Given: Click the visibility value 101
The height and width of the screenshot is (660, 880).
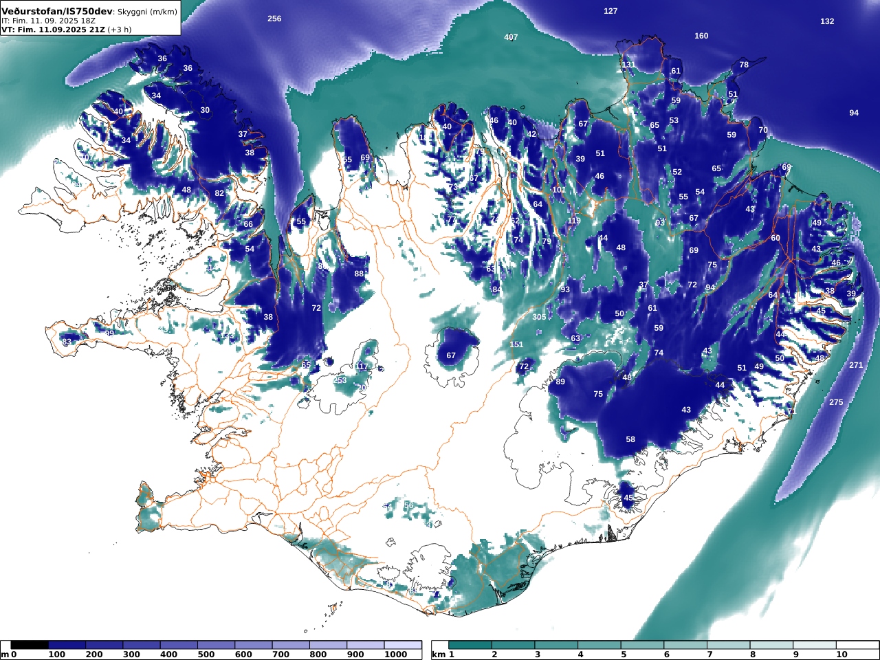Looking at the screenshot, I should [x=559, y=190].
